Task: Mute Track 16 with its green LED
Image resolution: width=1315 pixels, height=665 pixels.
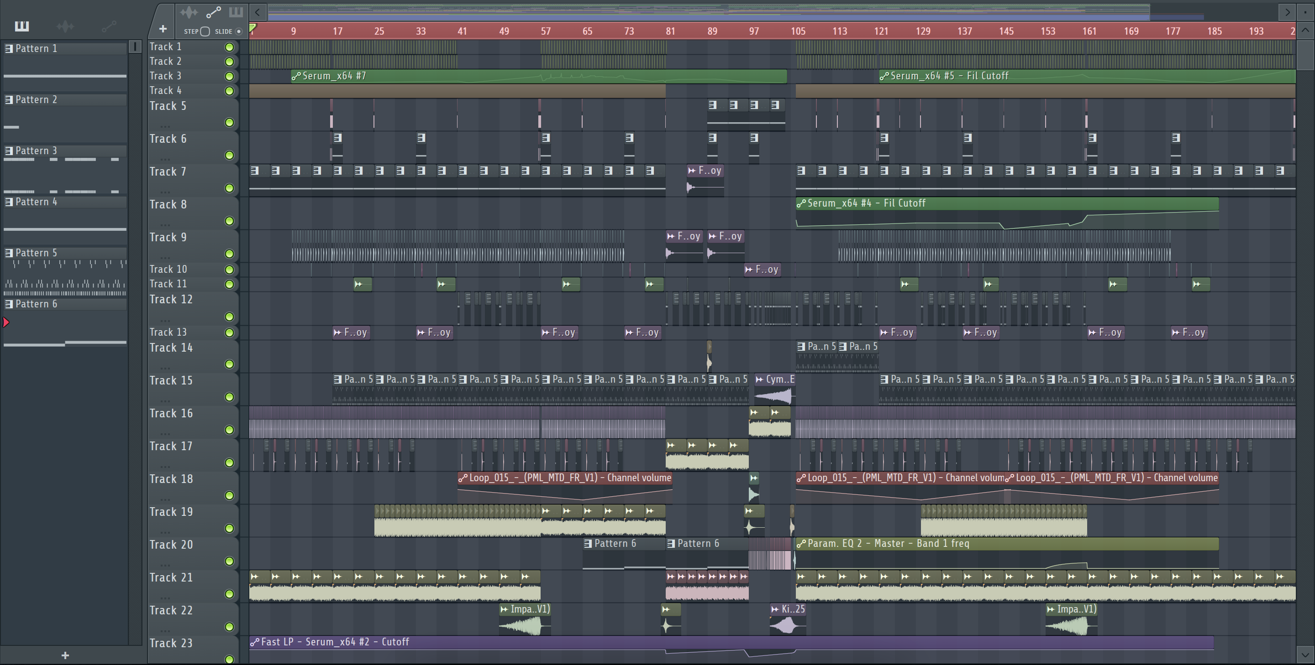Action: (x=229, y=430)
